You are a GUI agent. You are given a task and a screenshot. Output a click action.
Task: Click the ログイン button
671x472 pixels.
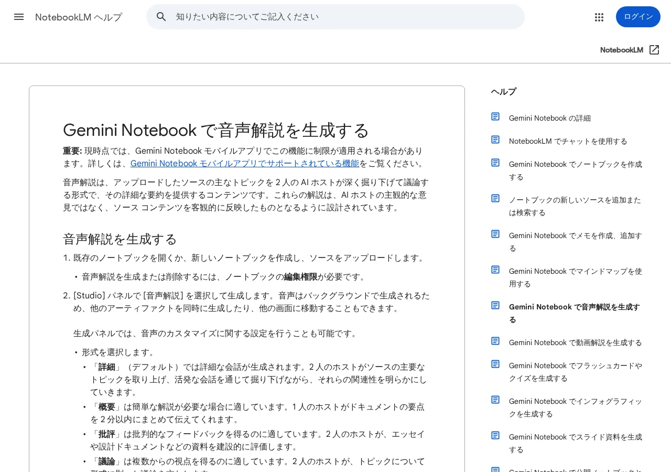[638, 17]
